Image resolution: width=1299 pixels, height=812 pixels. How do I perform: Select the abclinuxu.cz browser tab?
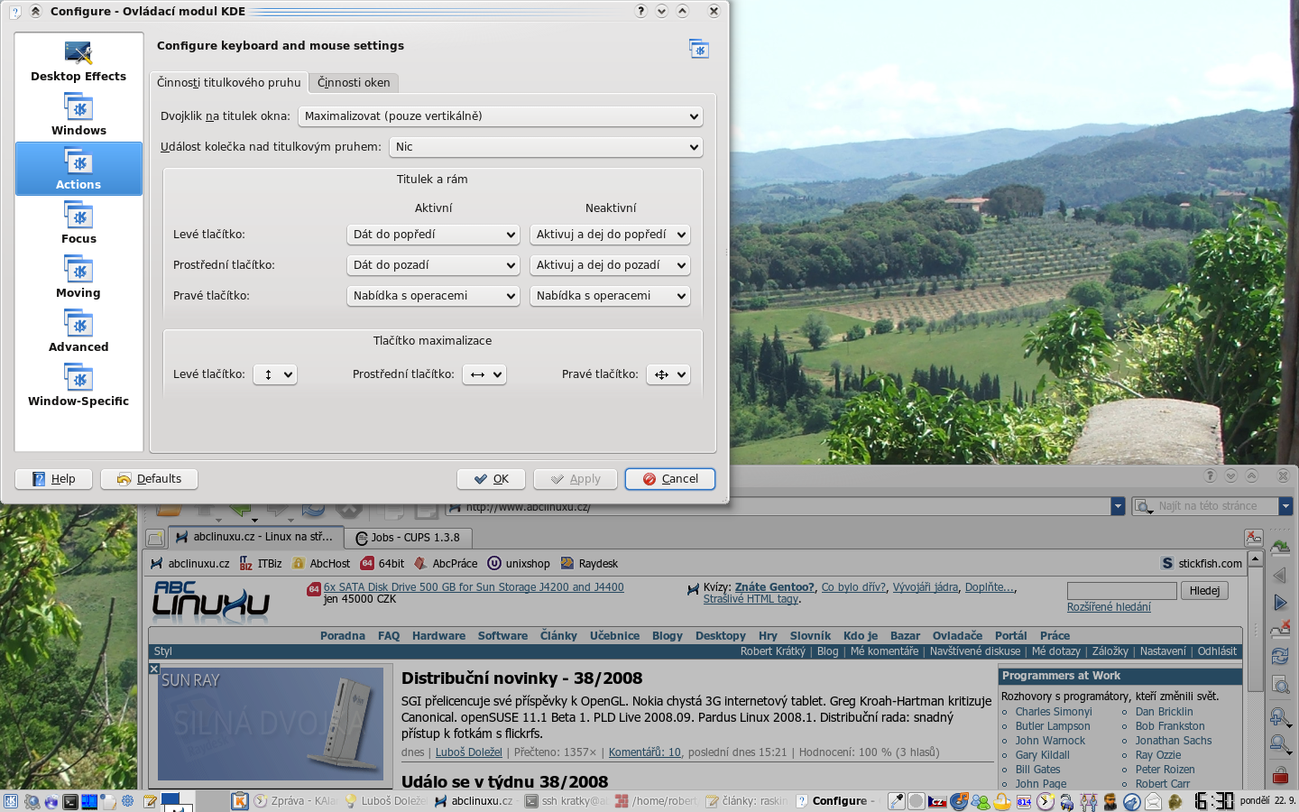click(255, 537)
